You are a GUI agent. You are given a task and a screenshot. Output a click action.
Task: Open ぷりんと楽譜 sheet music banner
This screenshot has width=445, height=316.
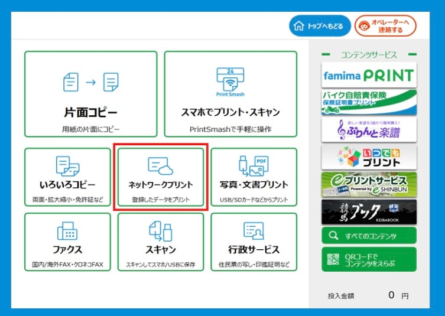pyautogui.click(x=369, y=130)
